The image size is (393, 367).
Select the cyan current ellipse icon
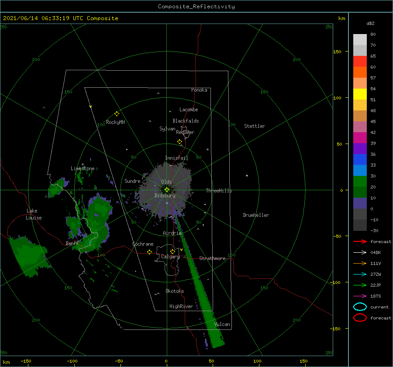click(x=360, y=307)
